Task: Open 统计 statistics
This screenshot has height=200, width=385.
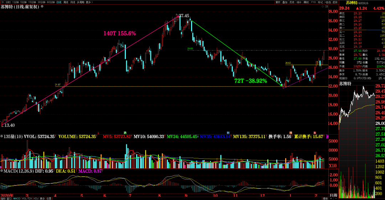Action: (299, 2)
